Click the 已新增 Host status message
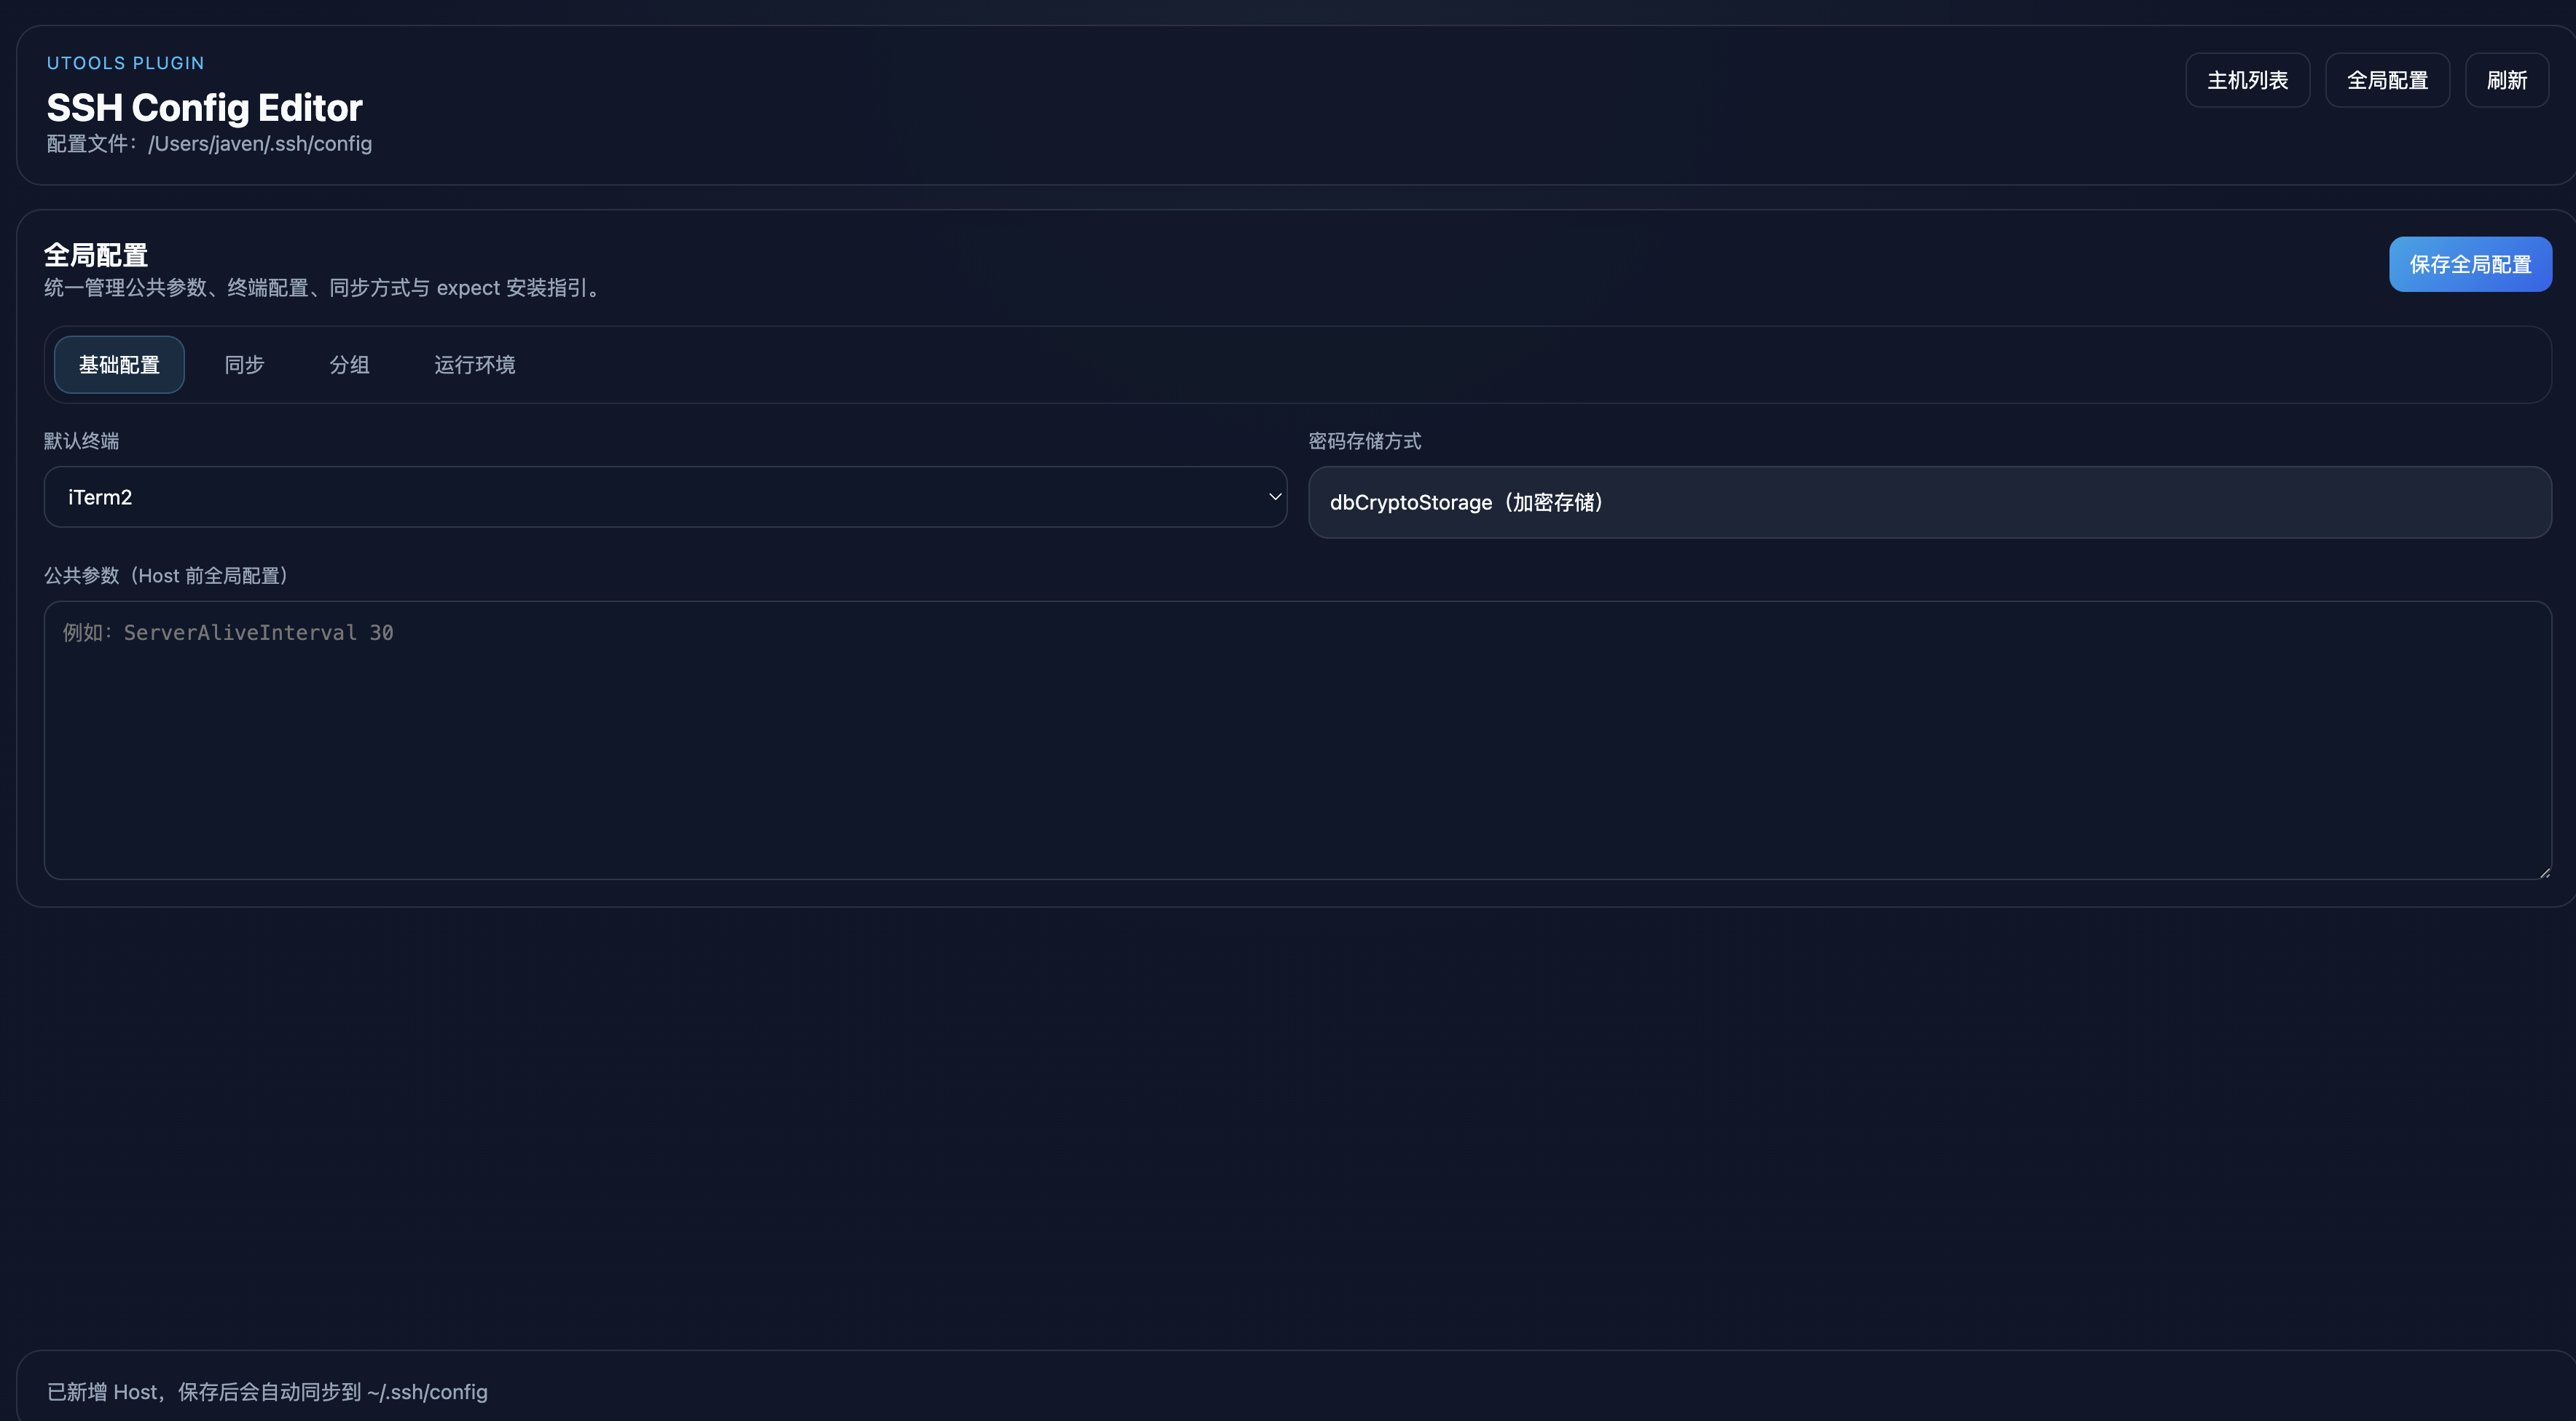Image resolution: width=2576 pixels, height=1421 pixels. 267,1392
